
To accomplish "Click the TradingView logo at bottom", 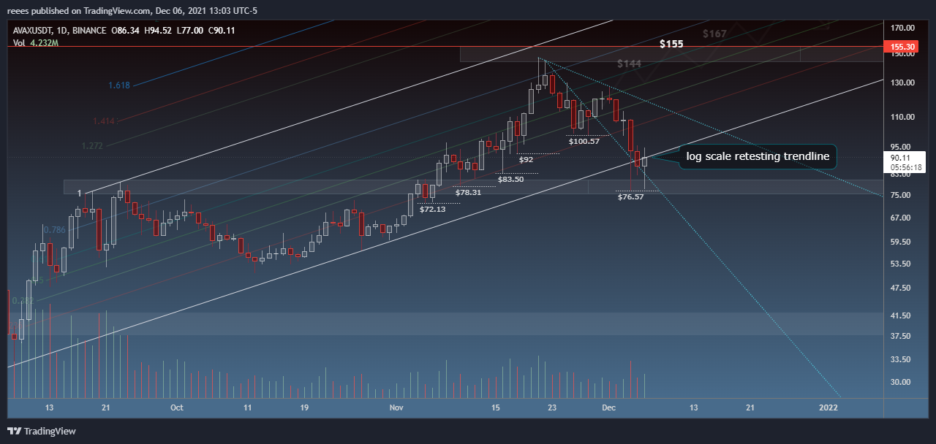I will [x=42, y=431].
